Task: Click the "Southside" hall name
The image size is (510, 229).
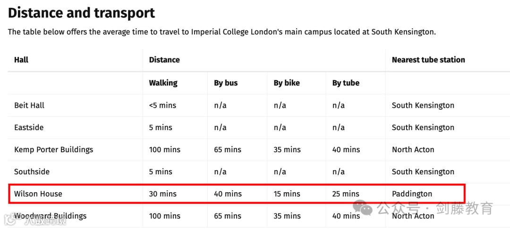Action: click(32, 172)
